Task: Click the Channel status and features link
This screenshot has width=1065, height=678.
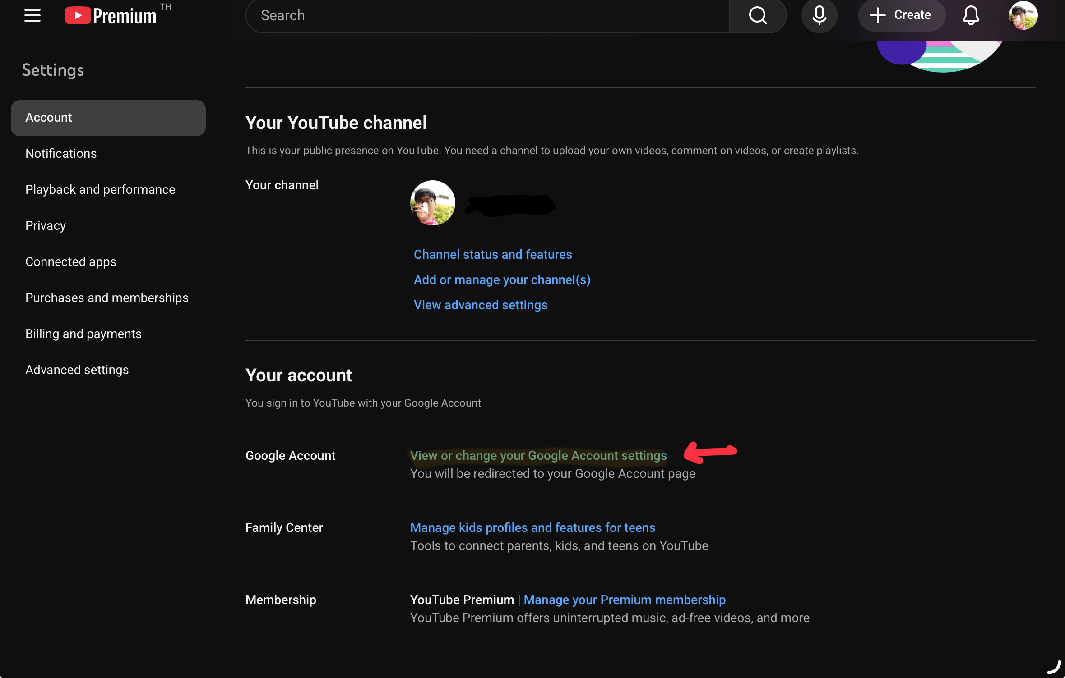Action: point(493,255)
